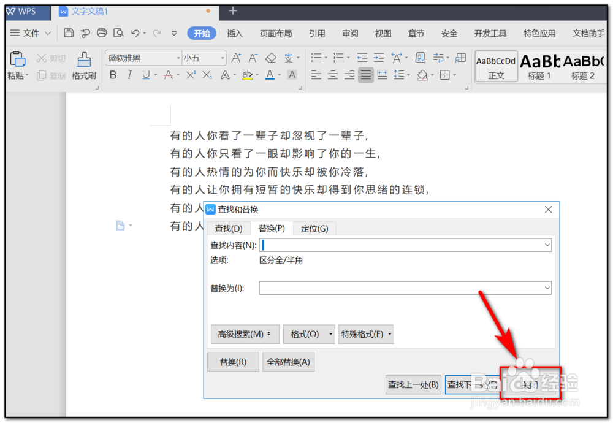Increase font size with A+ icon
The width and height of the screenshot is (613, 423).
236,58
